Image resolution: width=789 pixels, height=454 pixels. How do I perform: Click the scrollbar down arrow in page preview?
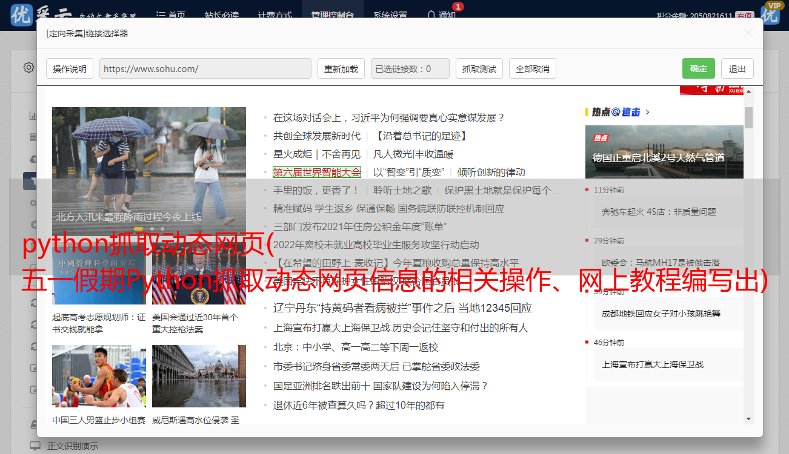click(749, 418)
